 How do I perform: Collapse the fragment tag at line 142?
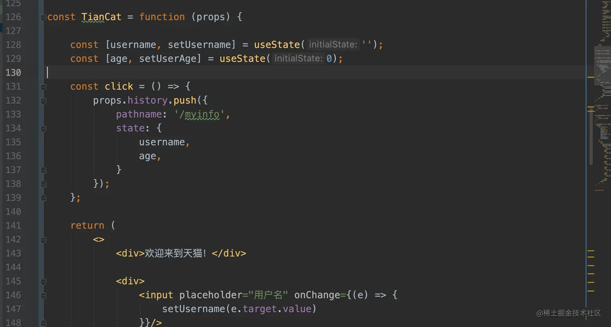pos(43,240)
